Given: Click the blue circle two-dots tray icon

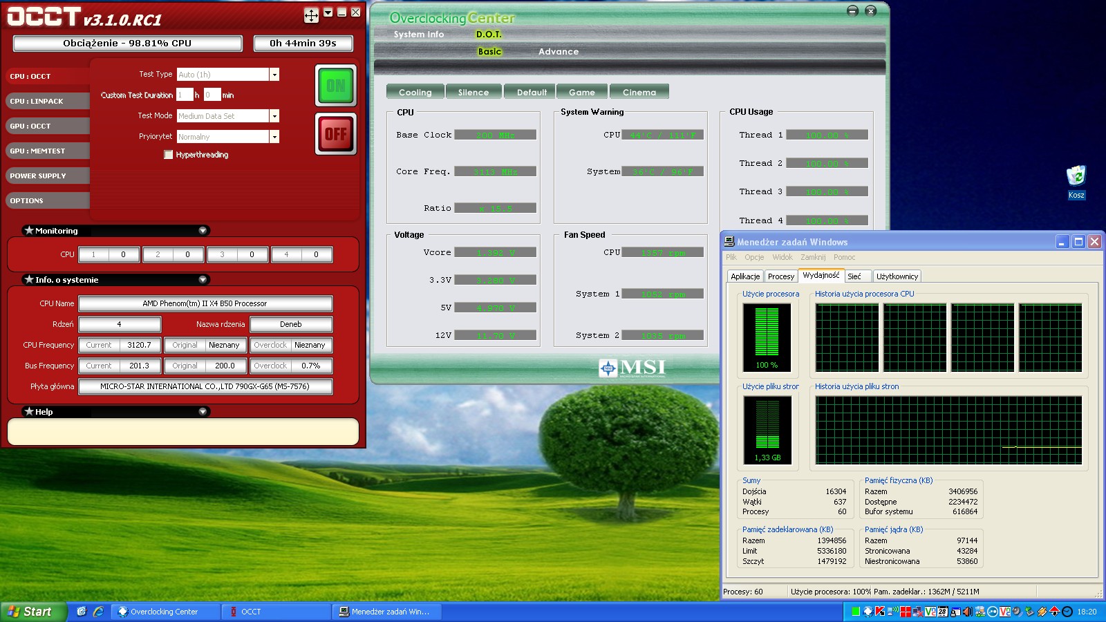Looking at the screenshot, I should pos(993,612).
